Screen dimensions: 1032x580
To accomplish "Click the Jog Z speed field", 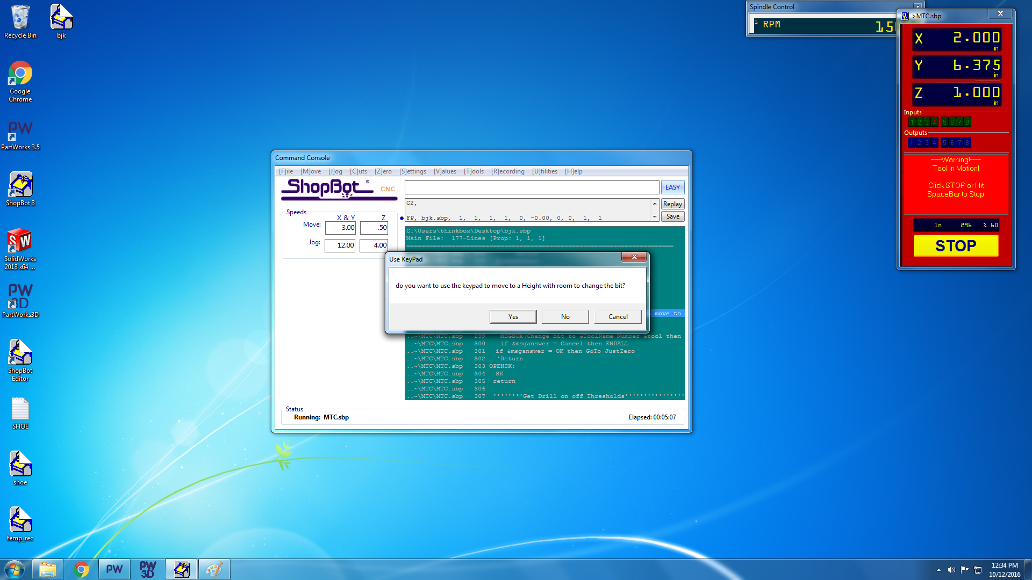I will [x=374, y=245].
